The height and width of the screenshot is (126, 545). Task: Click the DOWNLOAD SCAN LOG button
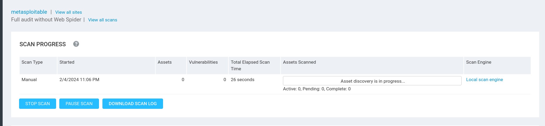point(133,104)
